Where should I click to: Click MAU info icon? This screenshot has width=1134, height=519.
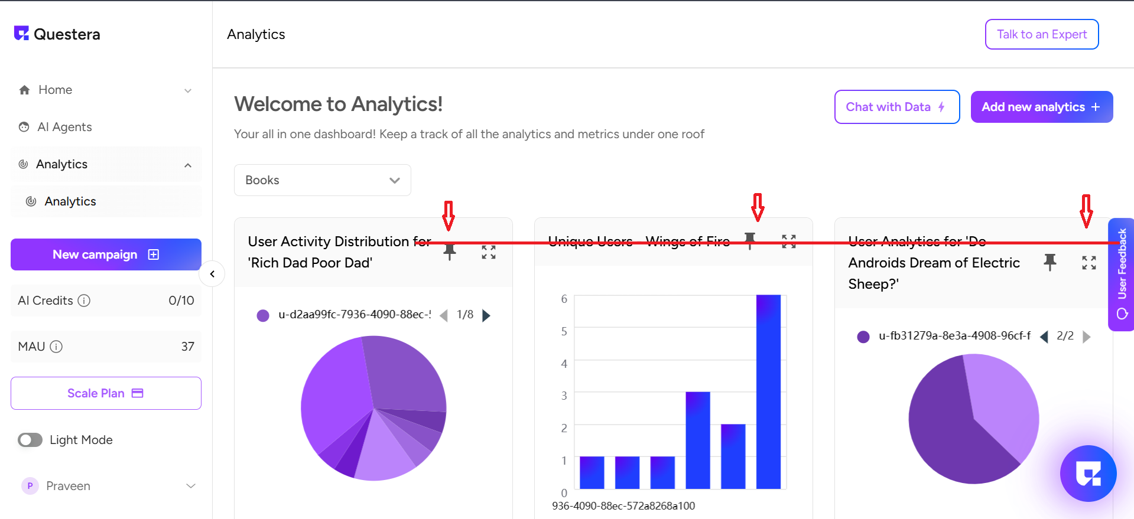click(x=56, y=347)
